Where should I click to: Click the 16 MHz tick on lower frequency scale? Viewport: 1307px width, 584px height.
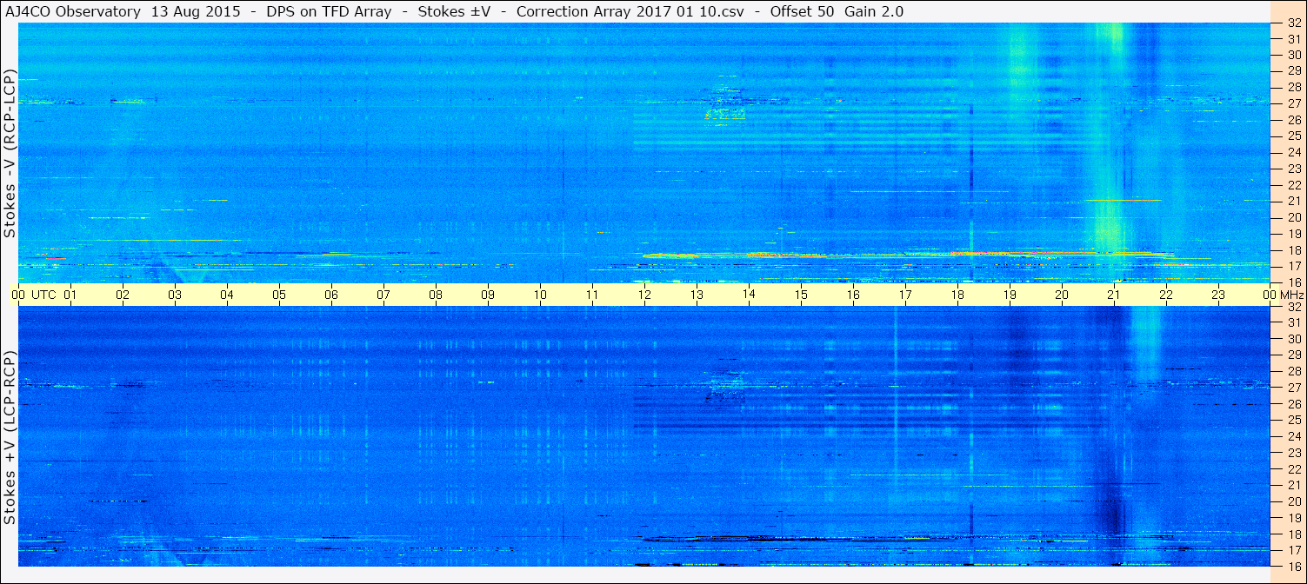1293,567
